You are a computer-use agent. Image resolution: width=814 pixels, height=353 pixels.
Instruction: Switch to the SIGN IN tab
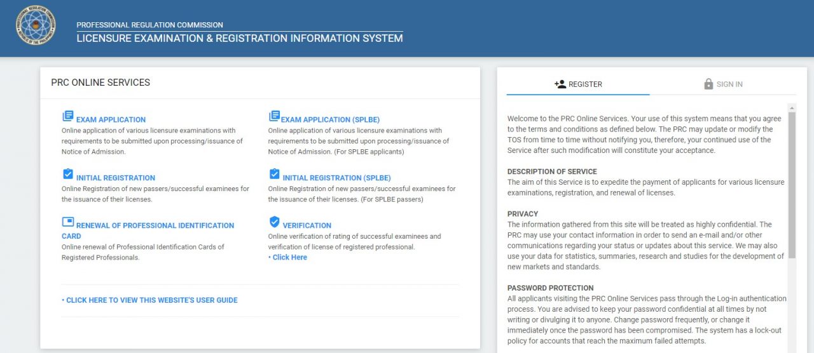tap(723, 84)
